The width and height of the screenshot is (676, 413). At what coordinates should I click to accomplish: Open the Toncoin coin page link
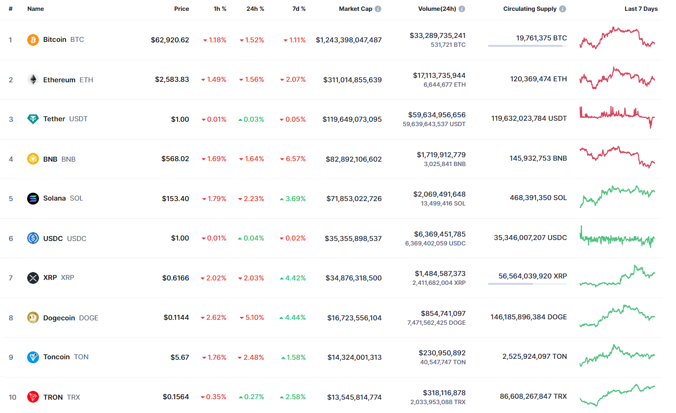(56, 357)
